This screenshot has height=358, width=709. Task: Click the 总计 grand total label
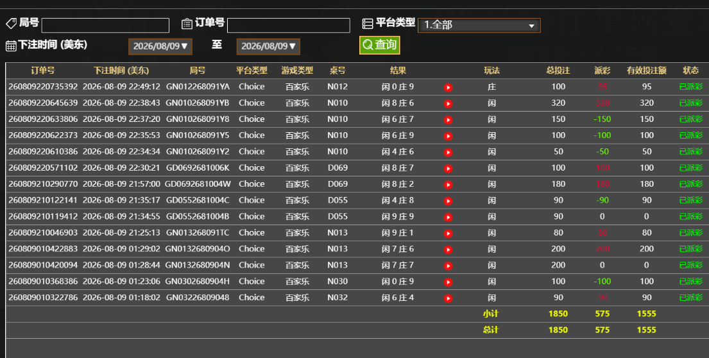(x=491, y=330)
